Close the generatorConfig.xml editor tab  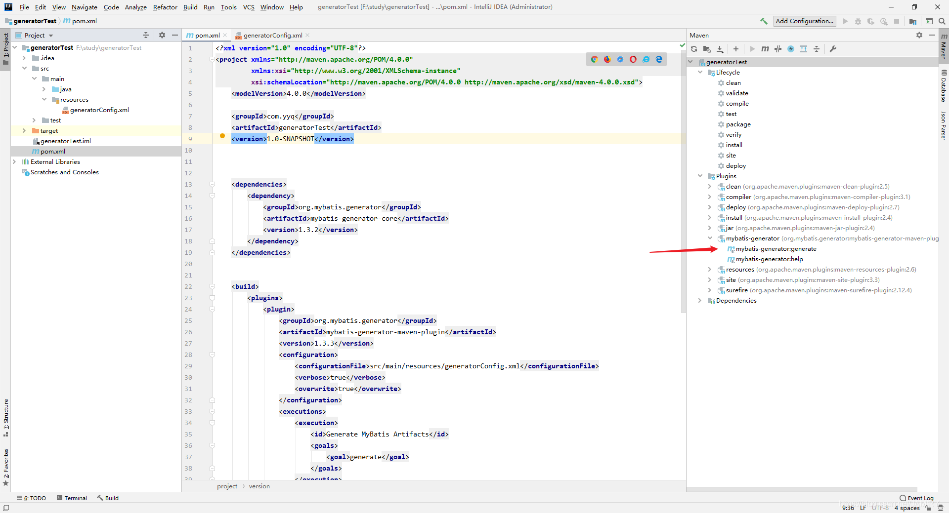point(307,35)
